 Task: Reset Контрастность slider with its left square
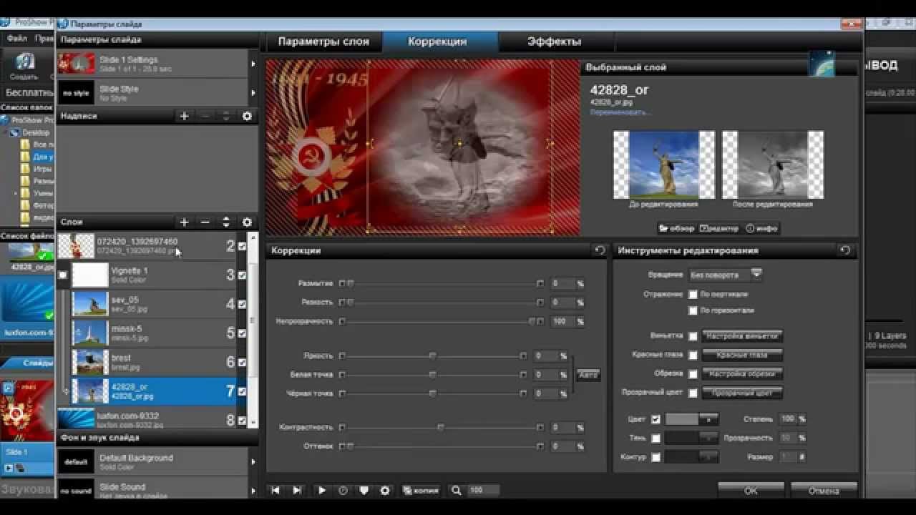342,427
